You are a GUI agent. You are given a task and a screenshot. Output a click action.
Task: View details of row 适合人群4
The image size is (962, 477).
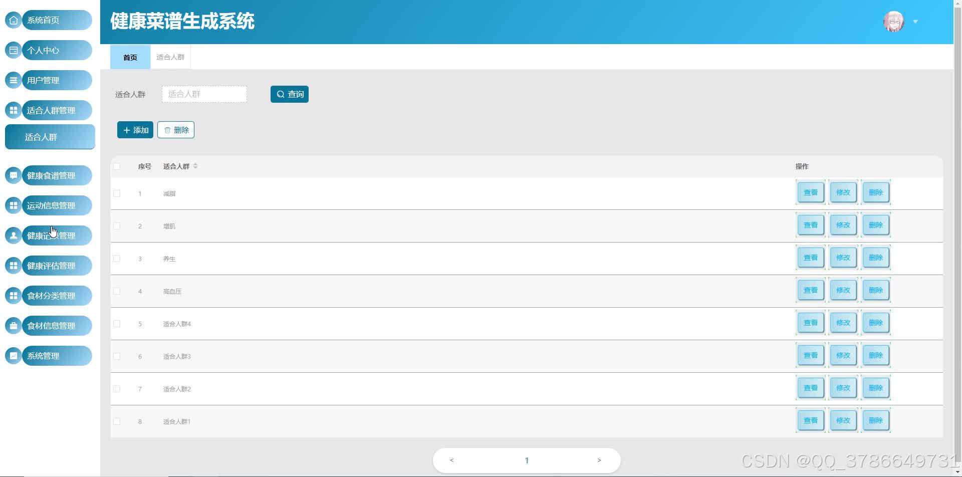[x=811, y=323]
